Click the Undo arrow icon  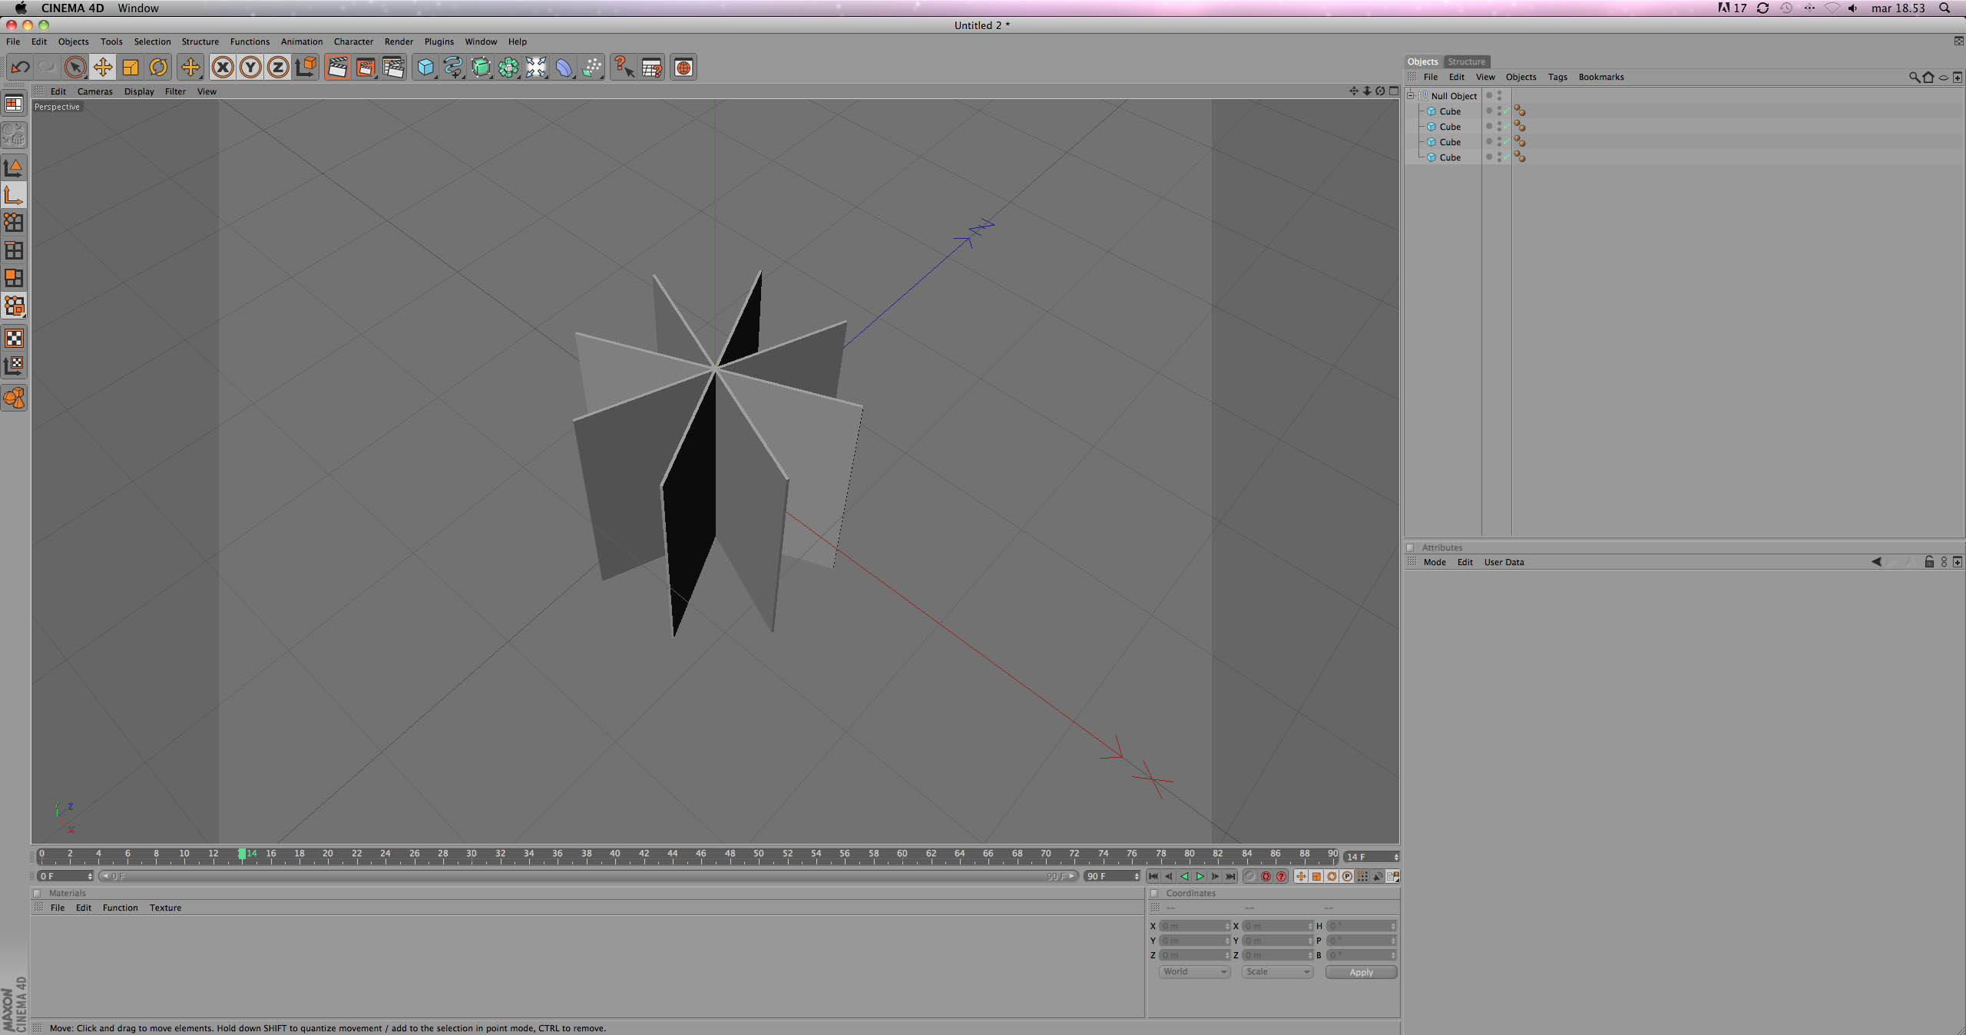pyautogui.click(x=20, y=68)
